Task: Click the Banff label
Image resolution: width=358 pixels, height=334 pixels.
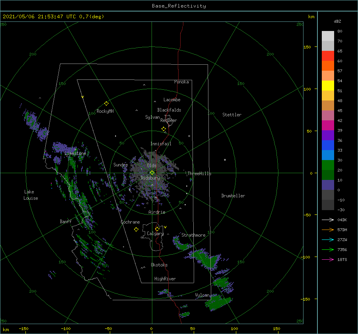Action: pos(66,221)
